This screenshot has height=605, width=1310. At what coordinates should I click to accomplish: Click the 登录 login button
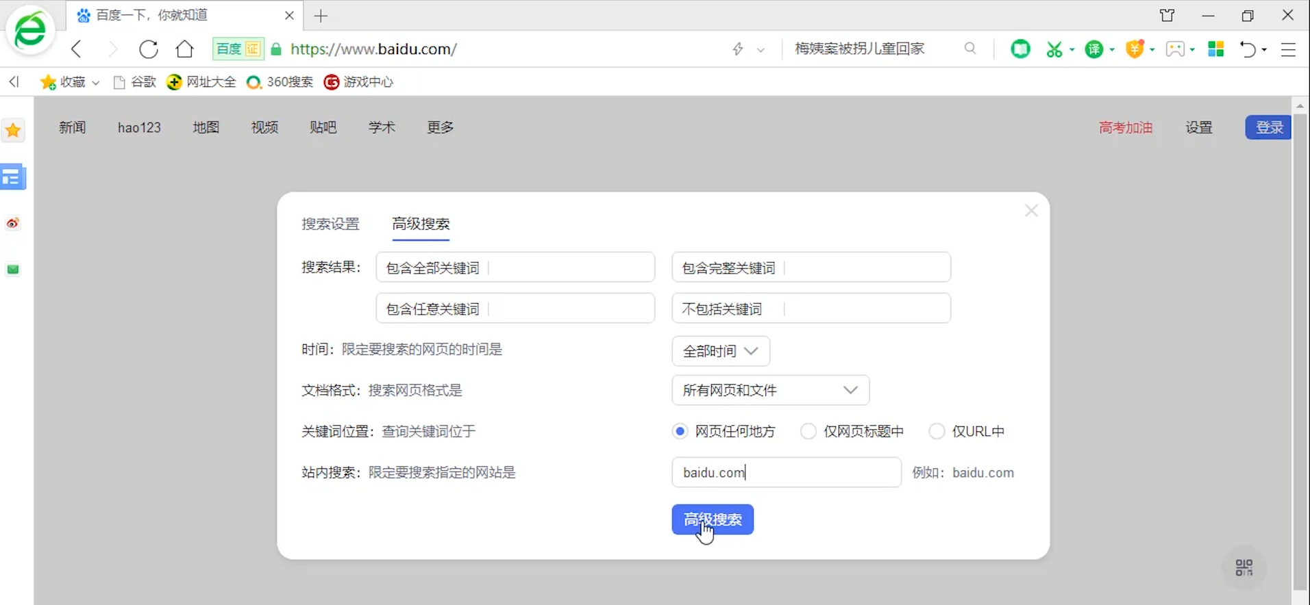click(1268, 127)
